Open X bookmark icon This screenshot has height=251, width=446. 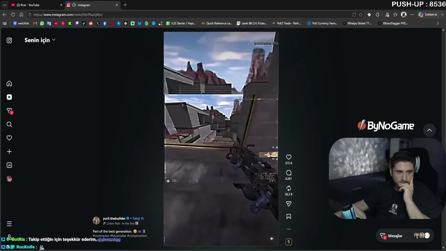click(98, 23)
